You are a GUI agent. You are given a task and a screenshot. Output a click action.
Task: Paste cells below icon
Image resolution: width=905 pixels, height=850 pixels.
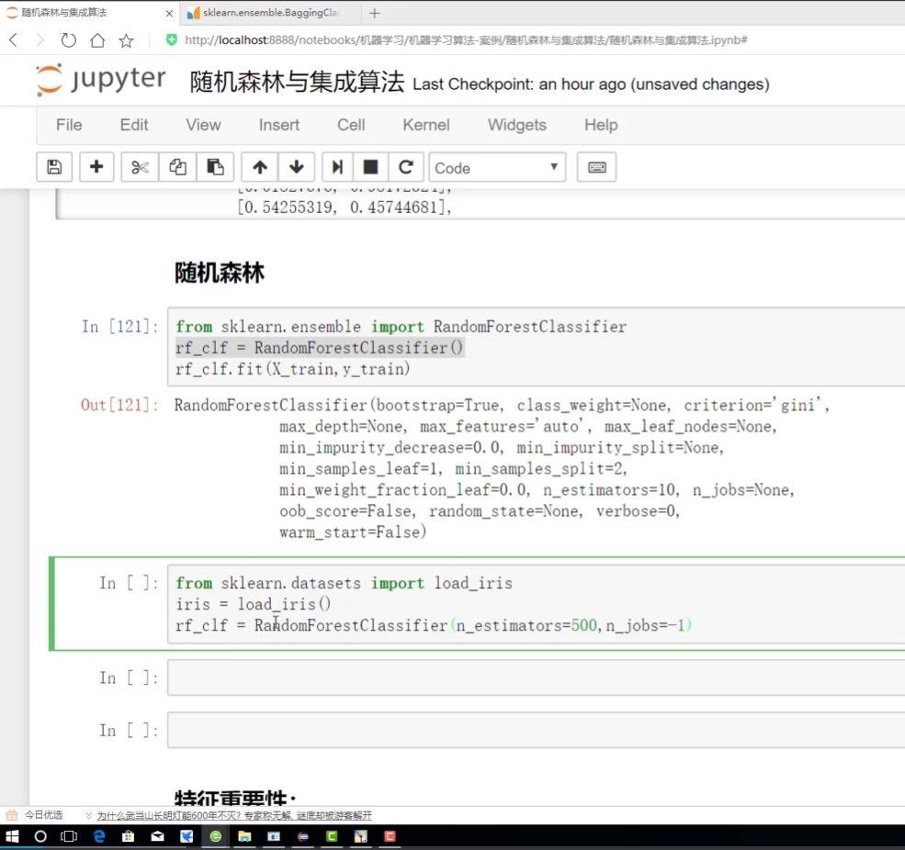tap(215, 167)
